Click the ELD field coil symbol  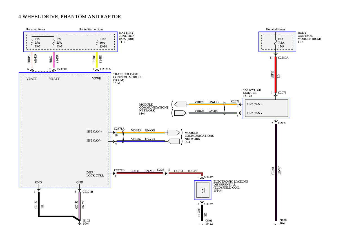tap(202, 190)
